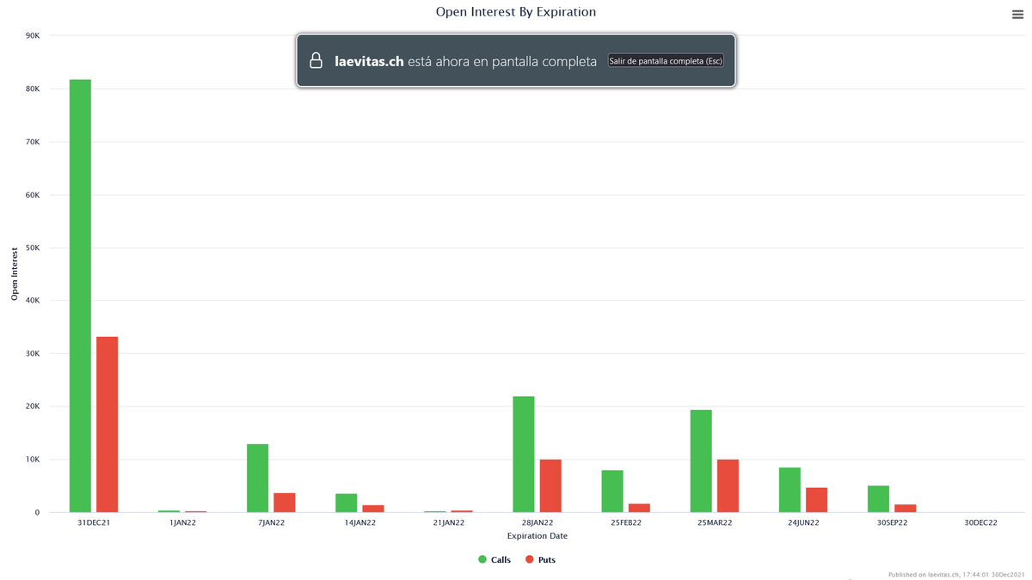Select the 25MAR22 Calls bar
Image resolution: width=1032 pixels, height=580 pixels.
[701, 461]
